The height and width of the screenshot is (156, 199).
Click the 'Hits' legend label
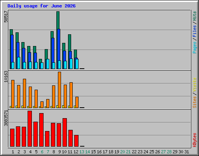click(x=194, y=16)
